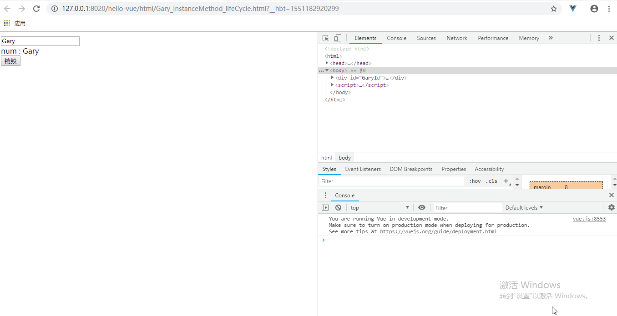This screenshot has height=316, width=617.
Task: Switch to the Styles pane tab
Action: click(x=329, y=169)
